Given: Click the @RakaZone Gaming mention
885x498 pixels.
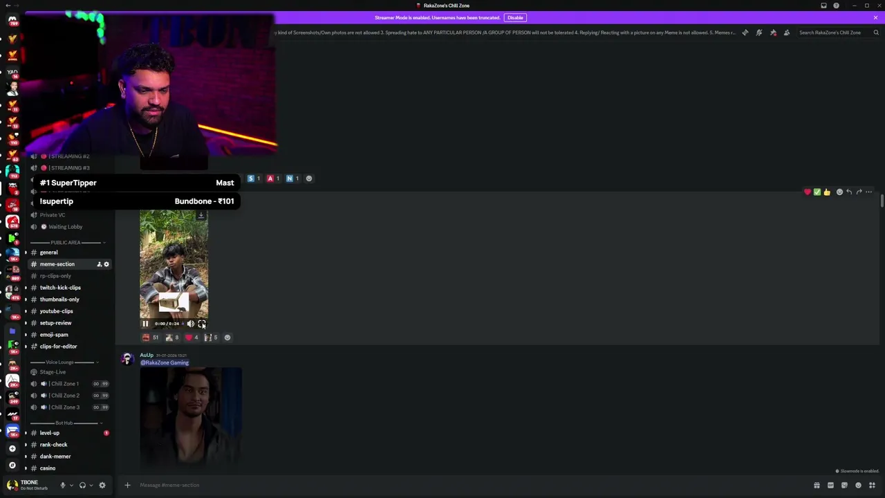Looking at the screenshot, I should tap(165, 362).
